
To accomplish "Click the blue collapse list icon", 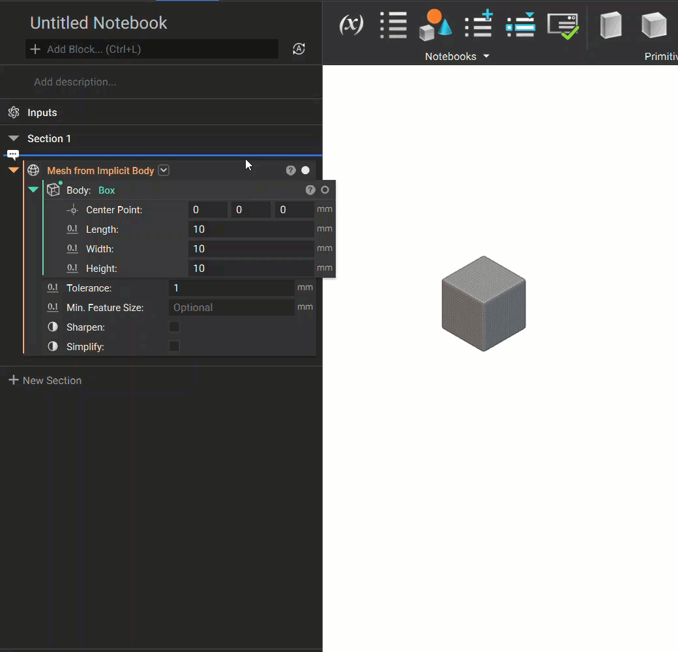I will (521, 25).
